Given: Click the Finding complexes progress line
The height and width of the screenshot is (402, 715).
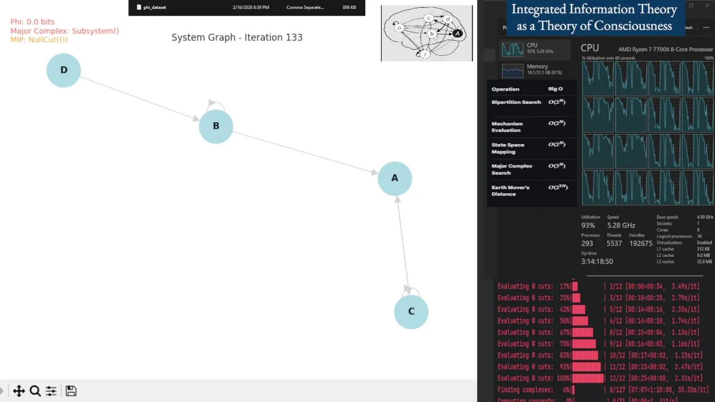Looking at the screenshot, I should tap(603, 390).
